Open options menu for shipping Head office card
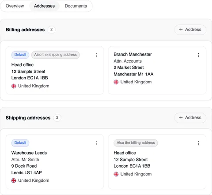Image resolution: width=212 pixels, height=195 pixels. tap(198, 143)
